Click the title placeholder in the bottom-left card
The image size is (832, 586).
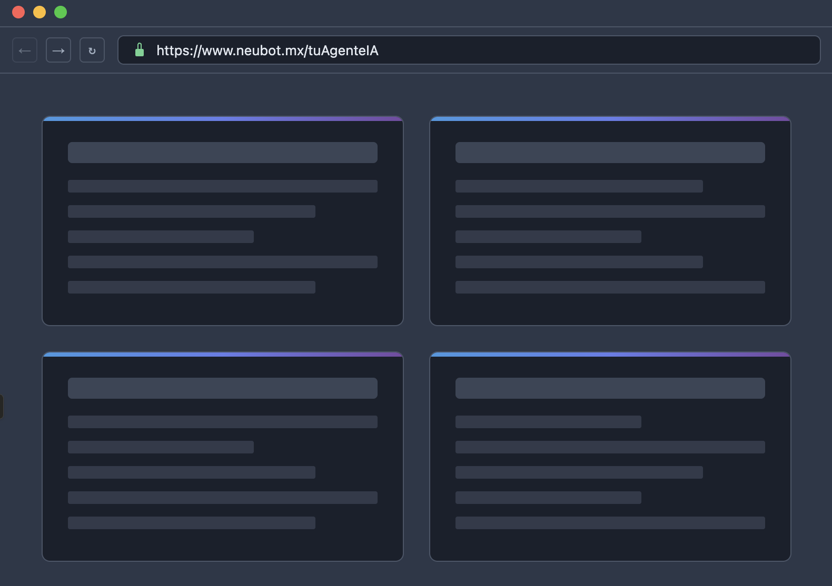click(223, 388)
